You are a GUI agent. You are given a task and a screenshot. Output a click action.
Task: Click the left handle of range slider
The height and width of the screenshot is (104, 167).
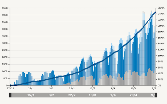point(10,95)
